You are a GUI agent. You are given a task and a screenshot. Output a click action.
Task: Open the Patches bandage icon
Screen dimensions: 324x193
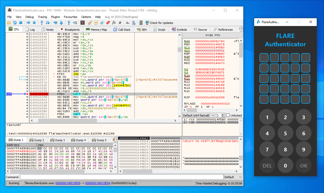[x=90, y=23]
